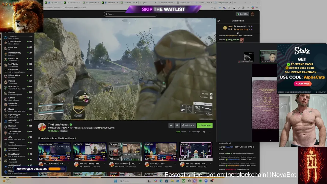Viewport: 327px width, 184px height.
Task: Open EmoteParty channel in sidebar
Action: pos(18,149)
